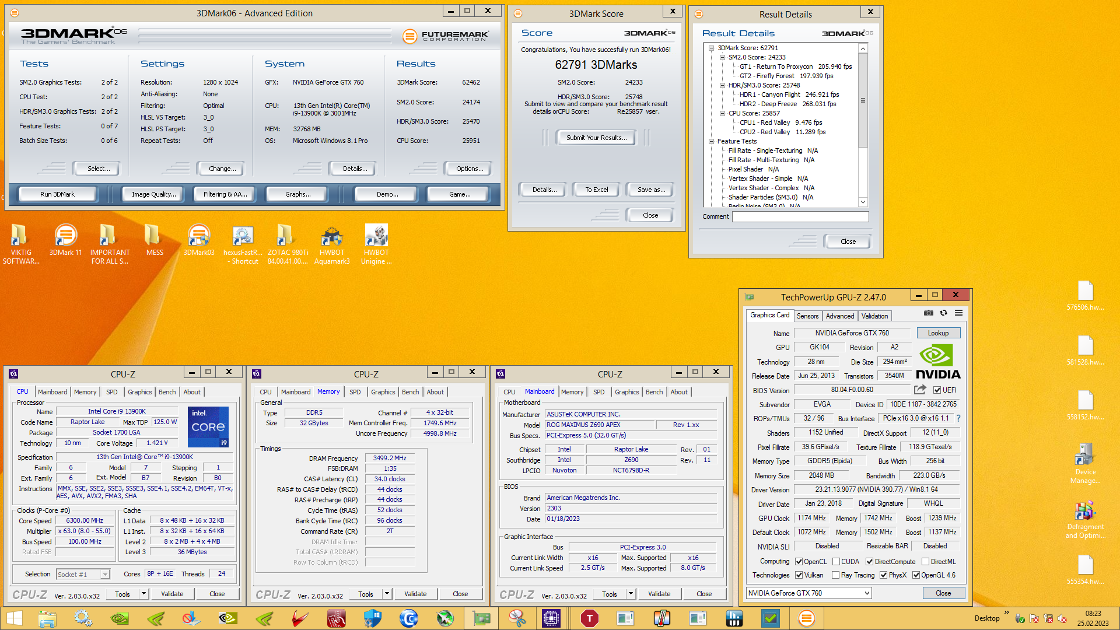Toggle the Ray Tracing checkbox
This screenshot has height=630, width=1120.
[x=836, y=575]
